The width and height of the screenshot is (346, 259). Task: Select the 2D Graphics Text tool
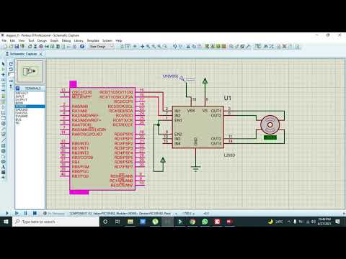click(3, 167)
